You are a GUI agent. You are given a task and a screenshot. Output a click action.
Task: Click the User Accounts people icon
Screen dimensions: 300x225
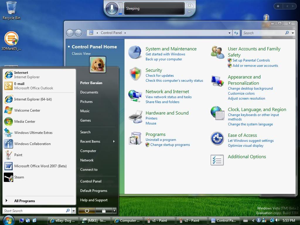point(218,52)
